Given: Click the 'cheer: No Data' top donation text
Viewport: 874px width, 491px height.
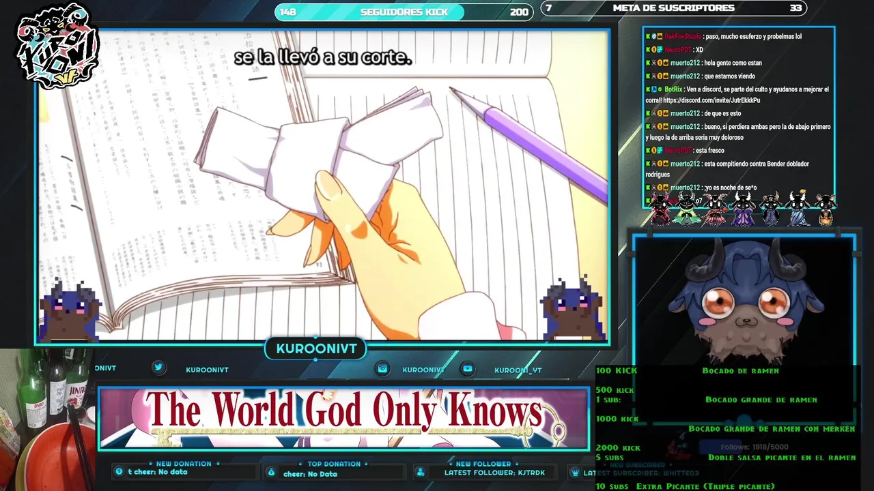Looking at the screenshot, I should 310,474.
